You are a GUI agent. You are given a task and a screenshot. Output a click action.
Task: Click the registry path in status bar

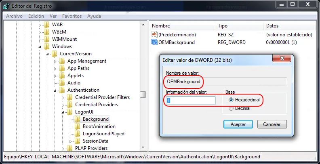tap(132, 157)
